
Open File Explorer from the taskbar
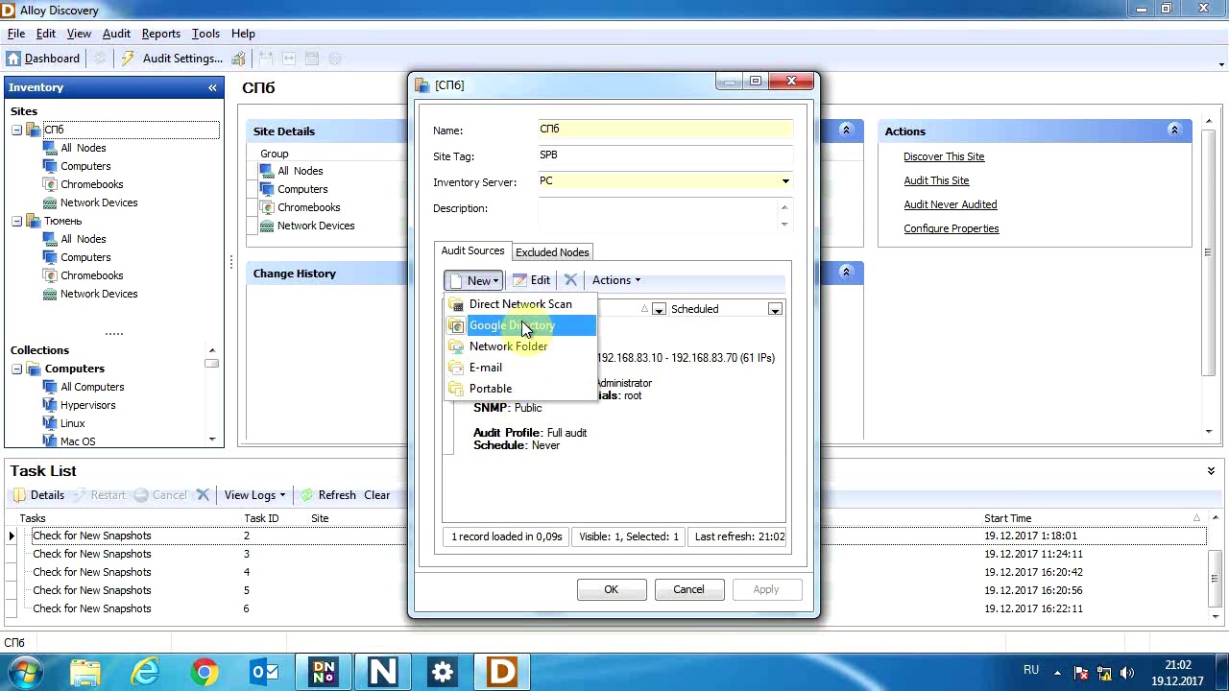[85, 671]
